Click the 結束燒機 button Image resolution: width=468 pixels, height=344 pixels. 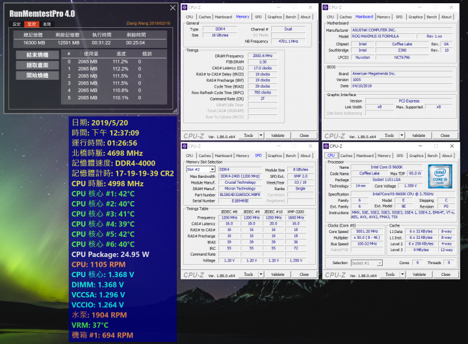point(37,55)
